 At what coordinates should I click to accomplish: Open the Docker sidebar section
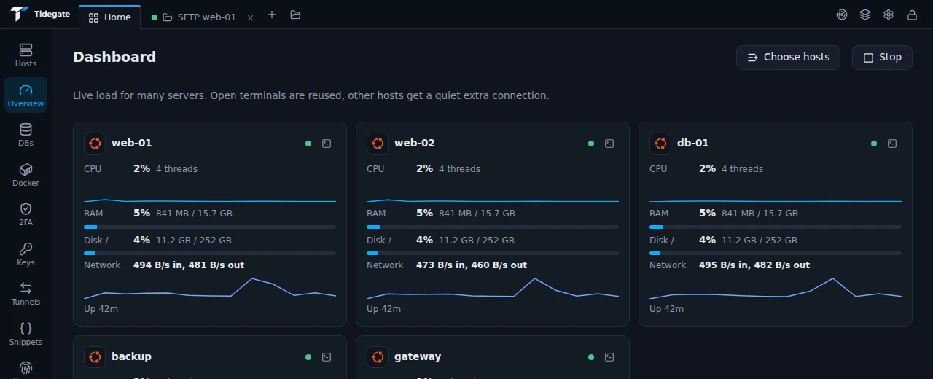point(26,175)
